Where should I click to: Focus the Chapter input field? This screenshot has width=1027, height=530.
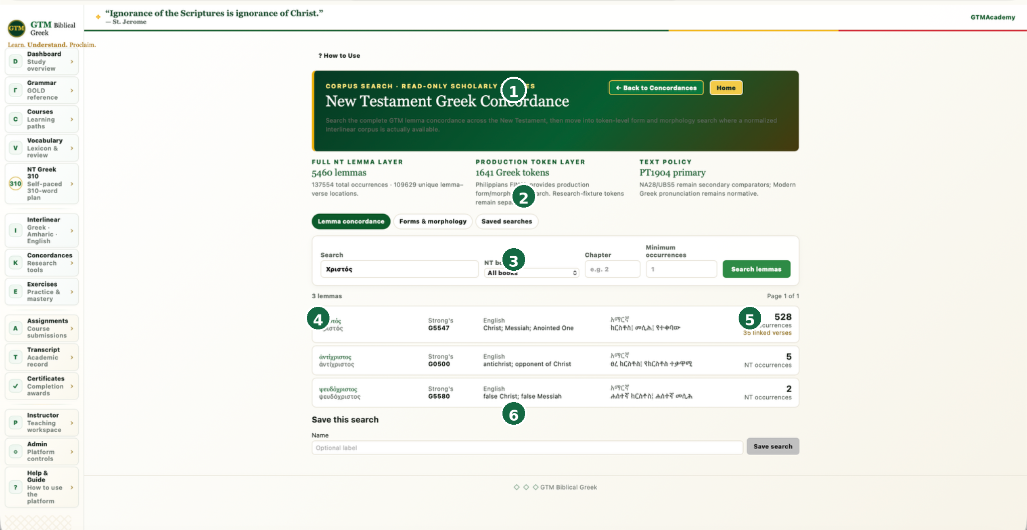[x=612, y=269]
